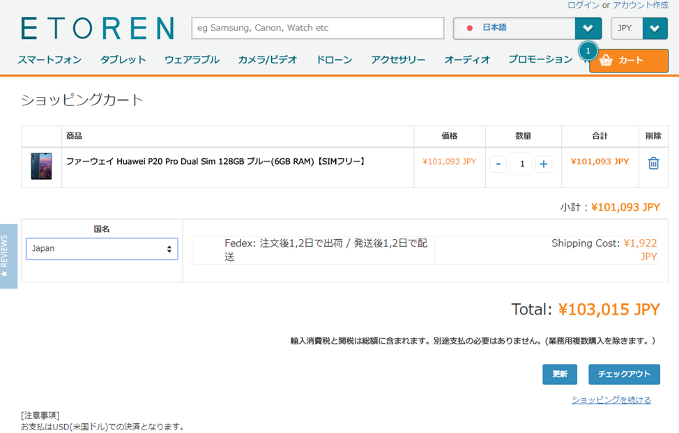
Task: Open the 日本語 language dropdown
Action: point(528,28)
